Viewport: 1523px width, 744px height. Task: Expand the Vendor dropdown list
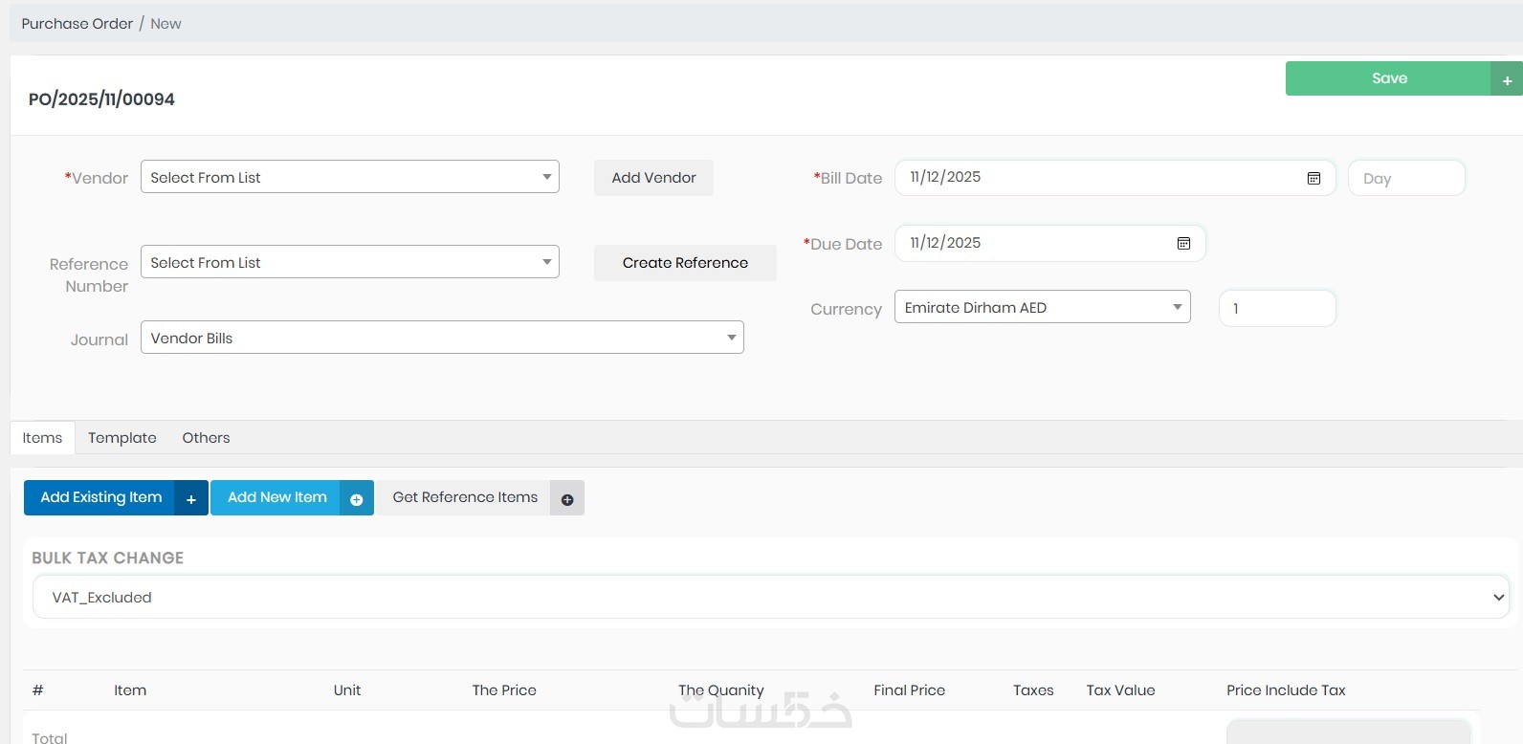pos(350,177)
